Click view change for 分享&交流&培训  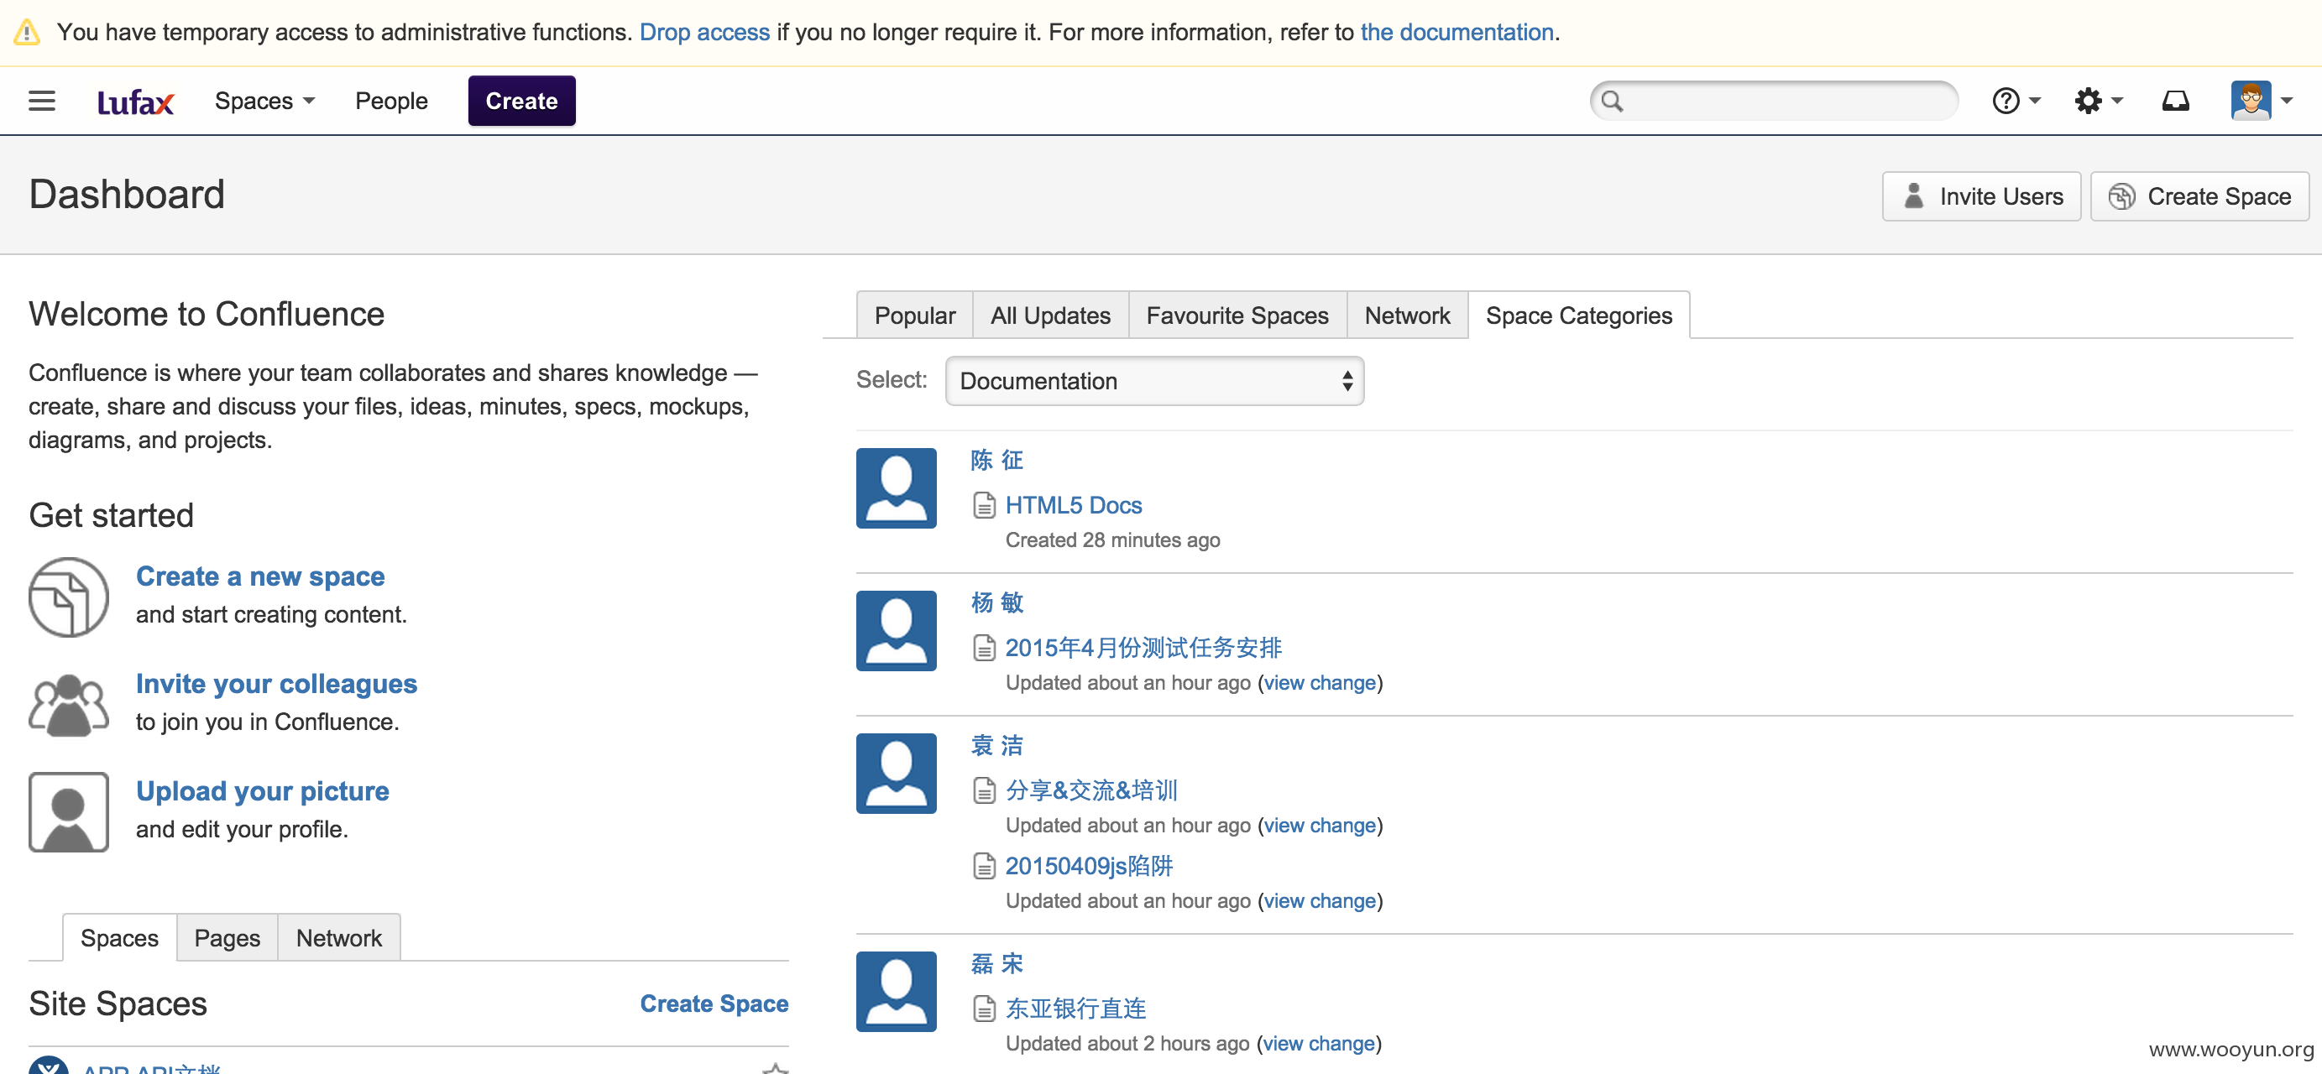[1321, 826]
